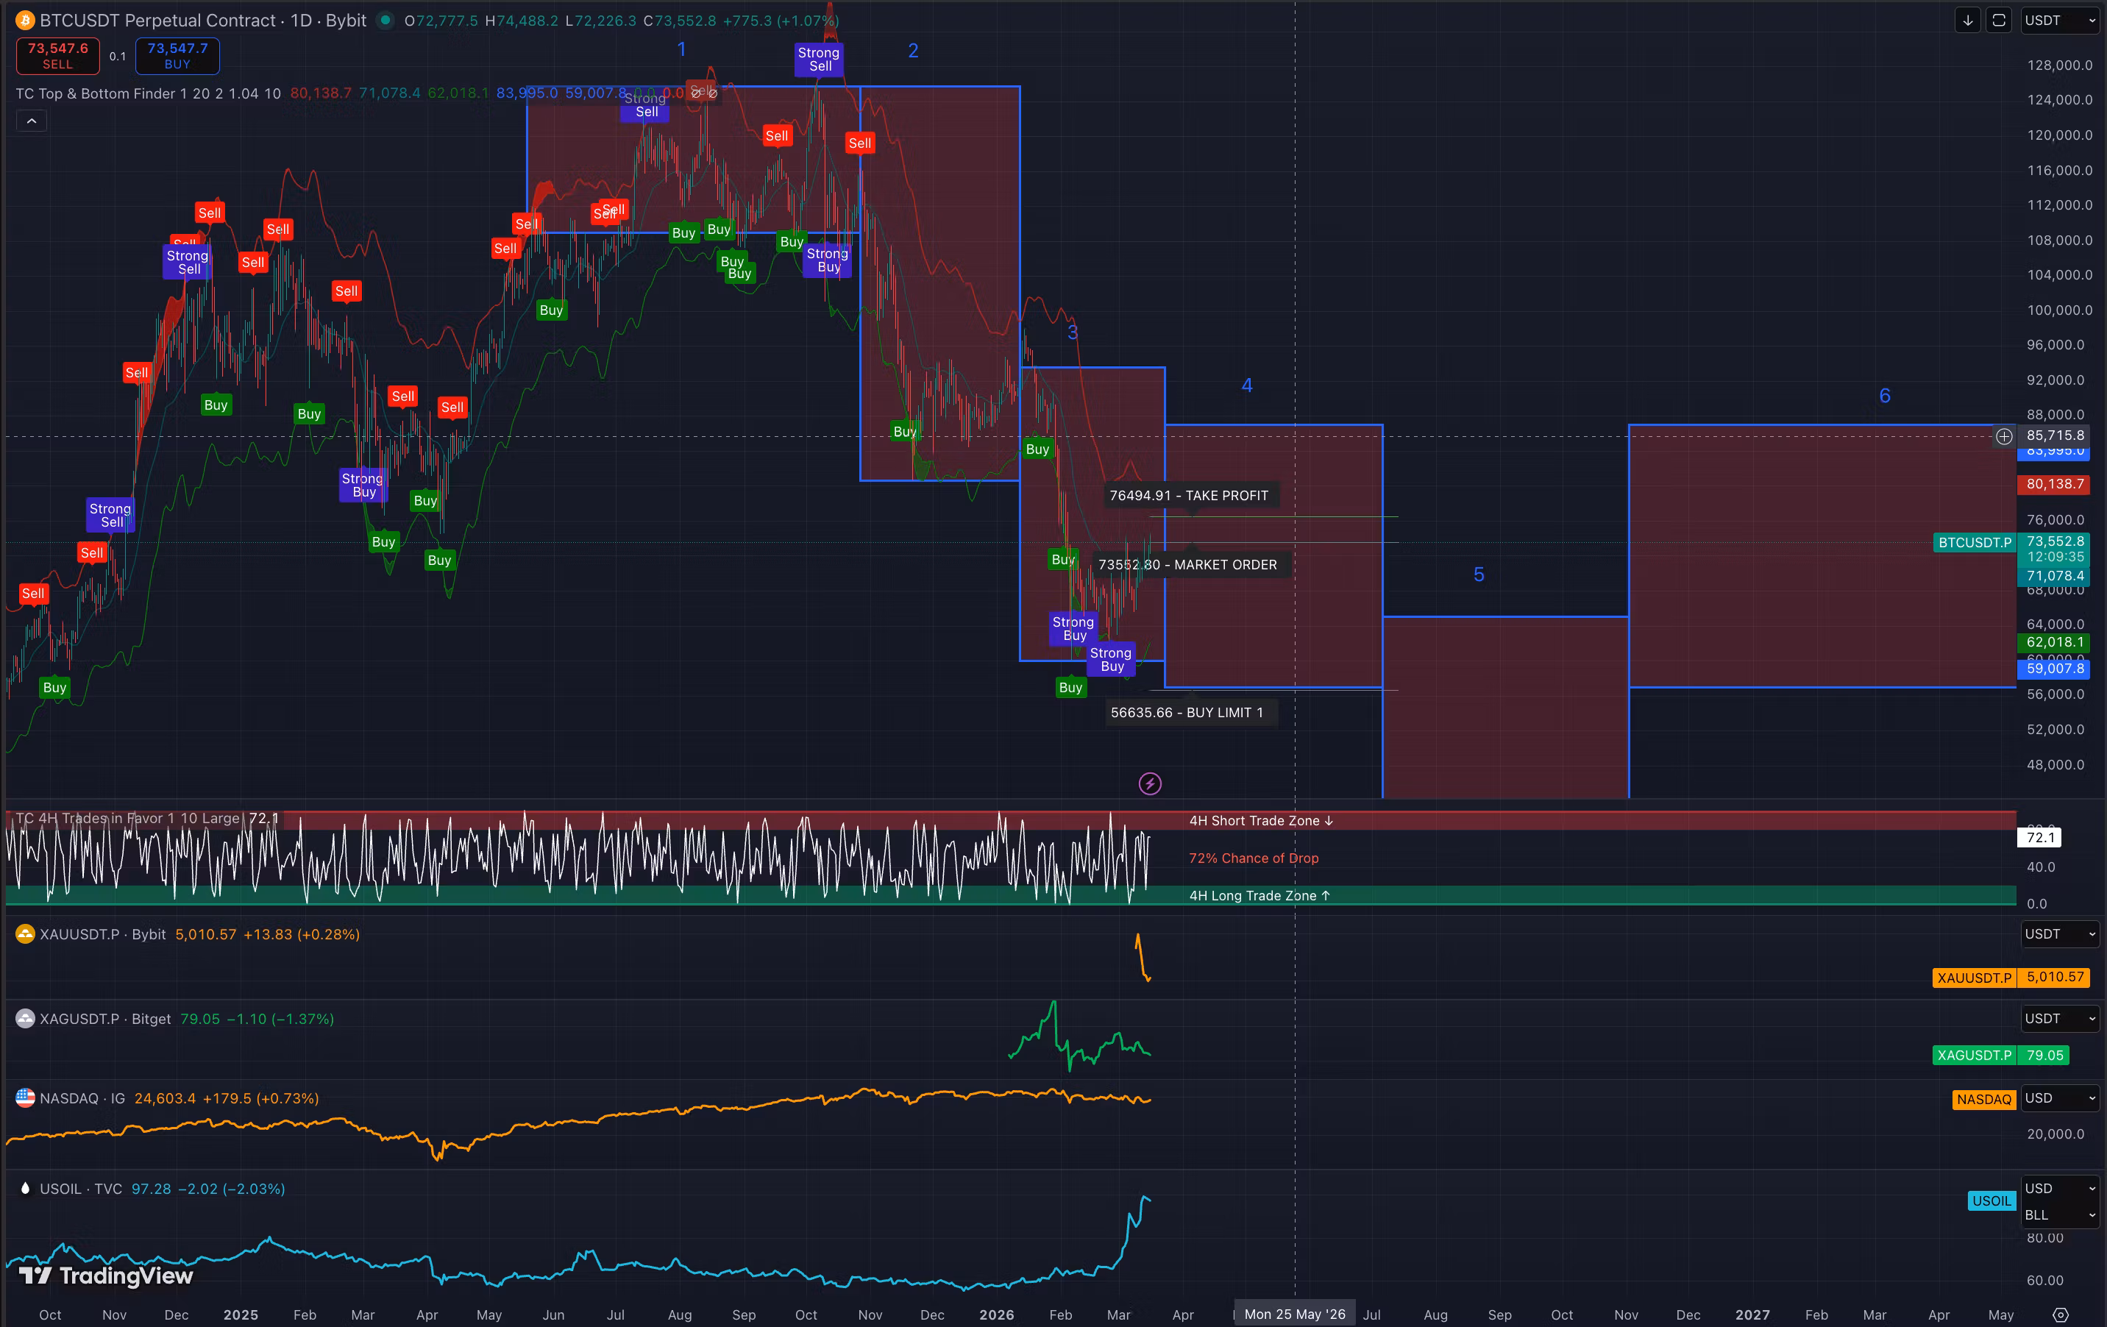Image resolution: width=2107 pixels, height=1327 pixels.
Task: Click the USOIL oil drop icon
Action: (24, 1189)
